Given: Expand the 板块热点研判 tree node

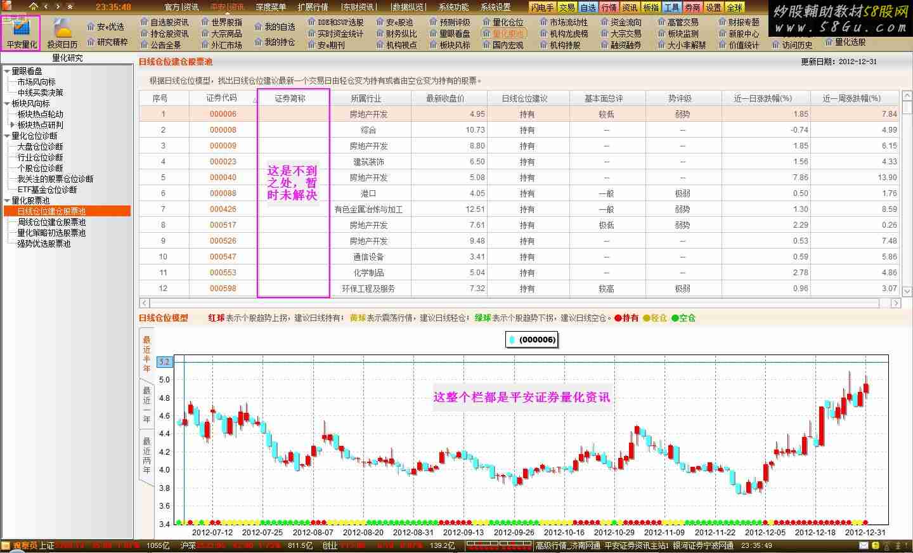Looking at the screenshot, I should coord(12,125).
